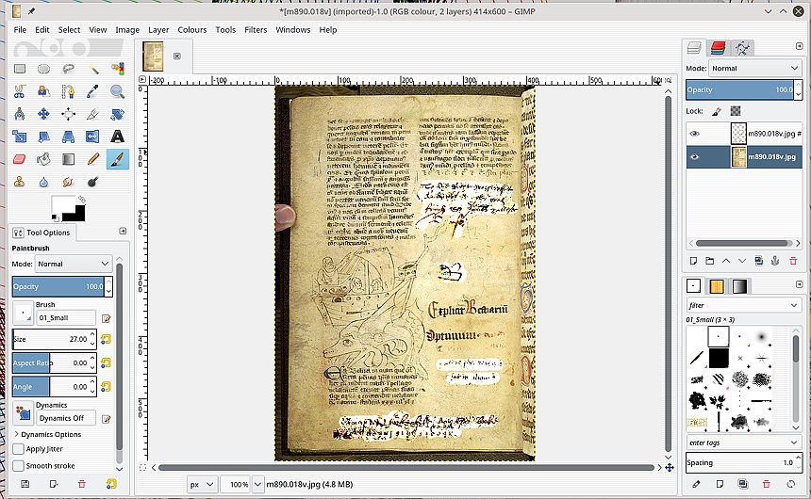Open the Tool Options tab configure menu
This screenshot has width=811, height=499.
(123, 231)
